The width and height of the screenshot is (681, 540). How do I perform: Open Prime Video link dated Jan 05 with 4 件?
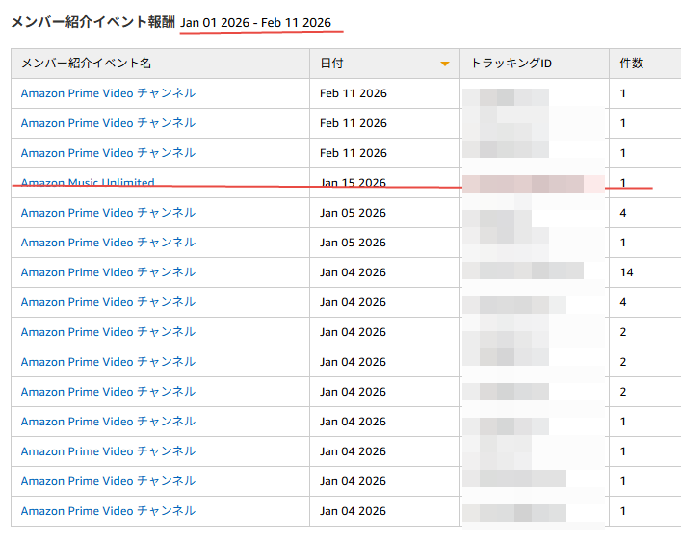click(x=108, y=213)
